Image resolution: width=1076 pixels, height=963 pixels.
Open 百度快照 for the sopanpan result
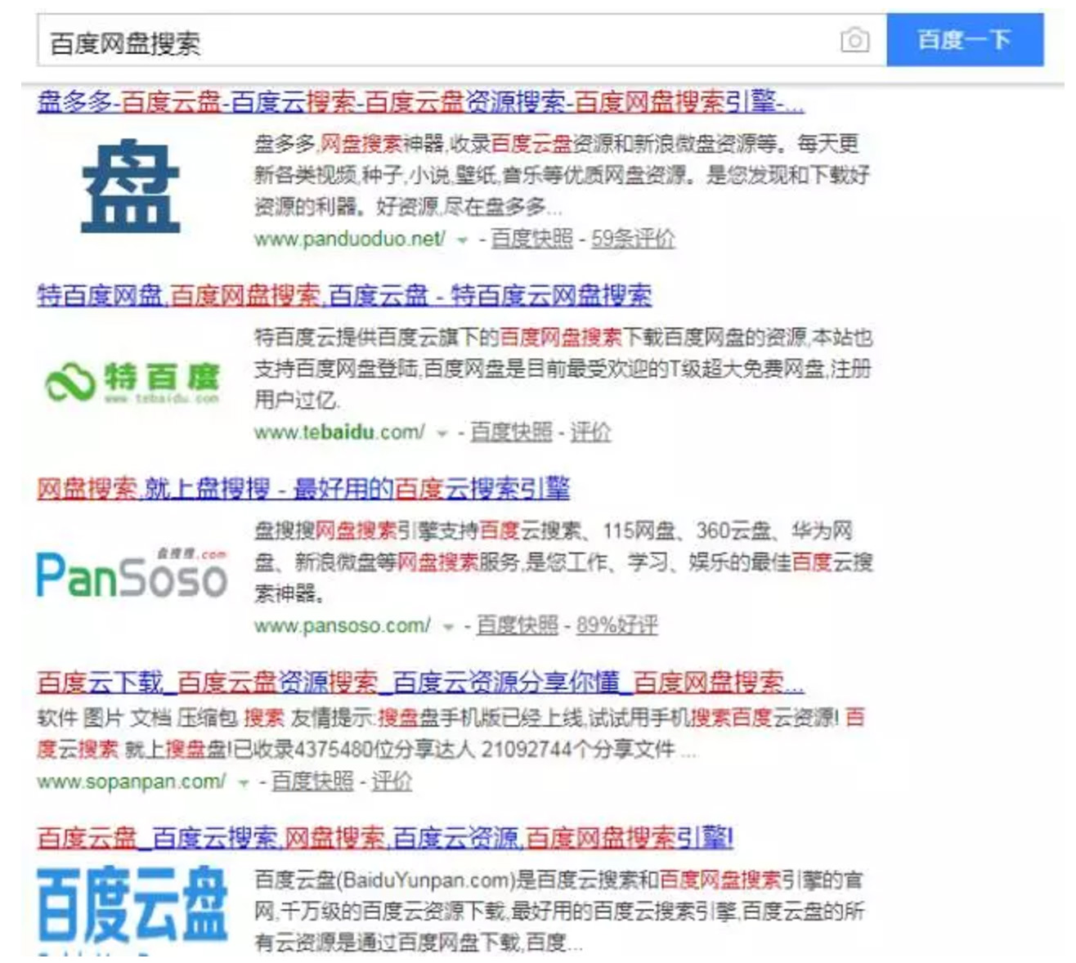click(x=312, y=782)
